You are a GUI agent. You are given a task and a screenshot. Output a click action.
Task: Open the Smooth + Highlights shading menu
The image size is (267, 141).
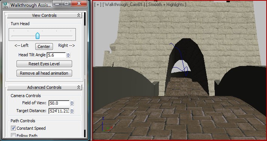[x=166, y=4]
